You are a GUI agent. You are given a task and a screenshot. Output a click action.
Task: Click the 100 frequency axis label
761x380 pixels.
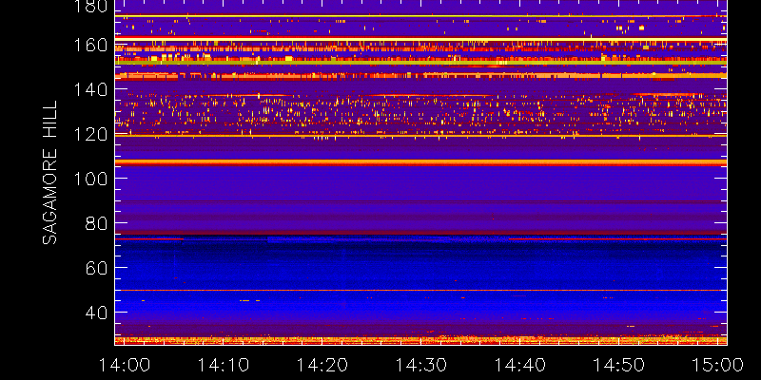tap(90, 179)
